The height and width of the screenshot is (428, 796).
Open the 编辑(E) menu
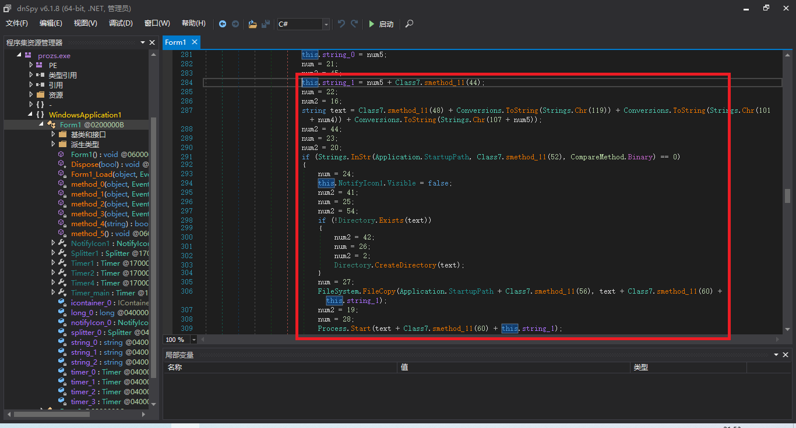(51, 23)
